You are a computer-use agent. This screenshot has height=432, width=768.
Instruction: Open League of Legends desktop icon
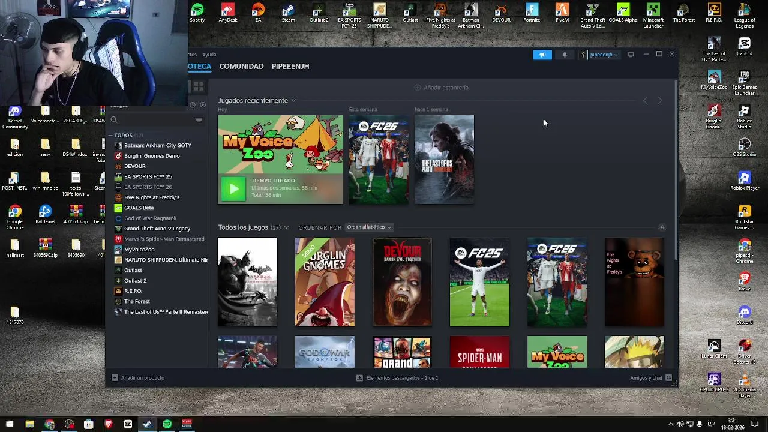(745, 16)
